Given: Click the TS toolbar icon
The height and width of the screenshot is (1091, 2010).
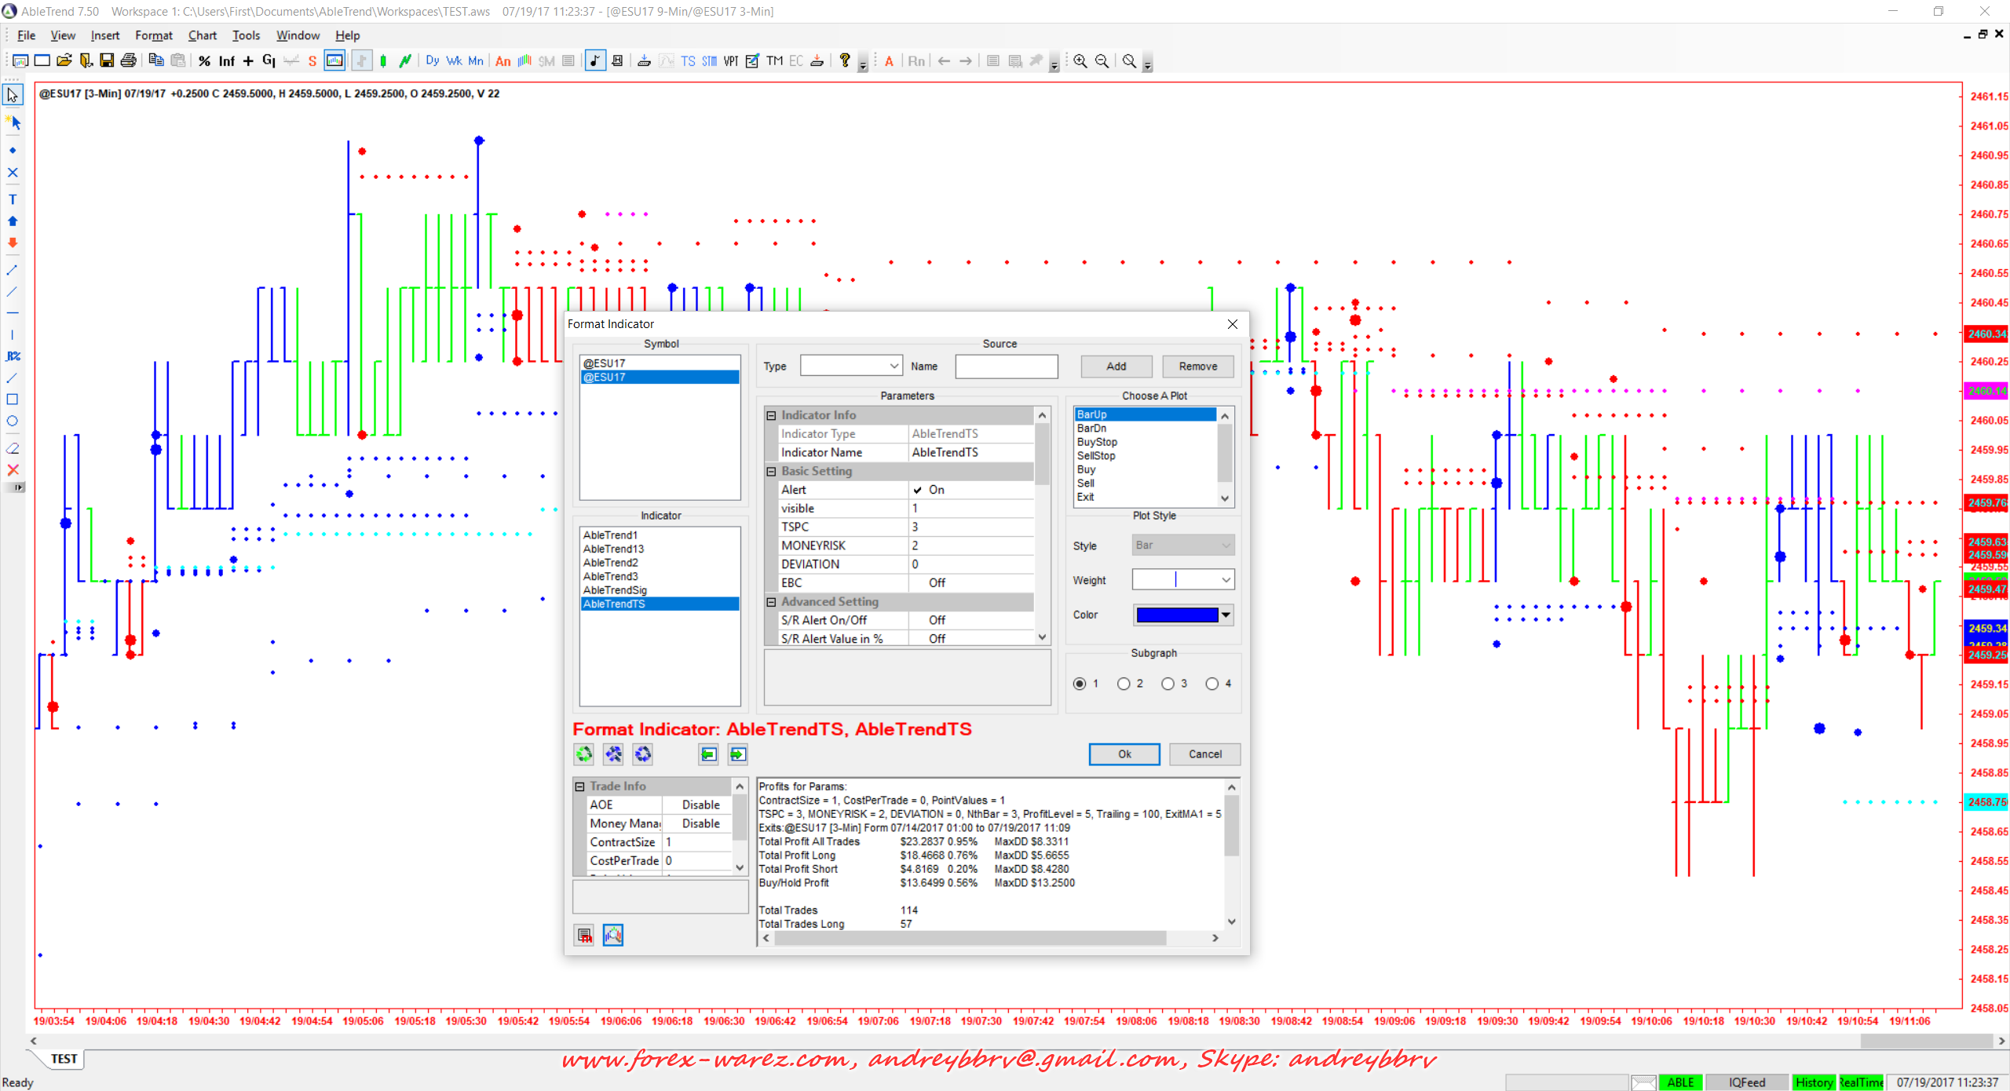Looking at the screenshot, I should pyautogui.click(x=688, y=61).
